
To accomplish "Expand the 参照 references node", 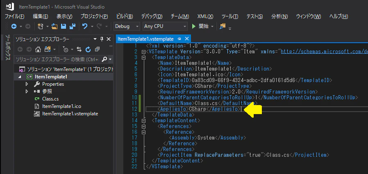I will (x=27, y=91).
